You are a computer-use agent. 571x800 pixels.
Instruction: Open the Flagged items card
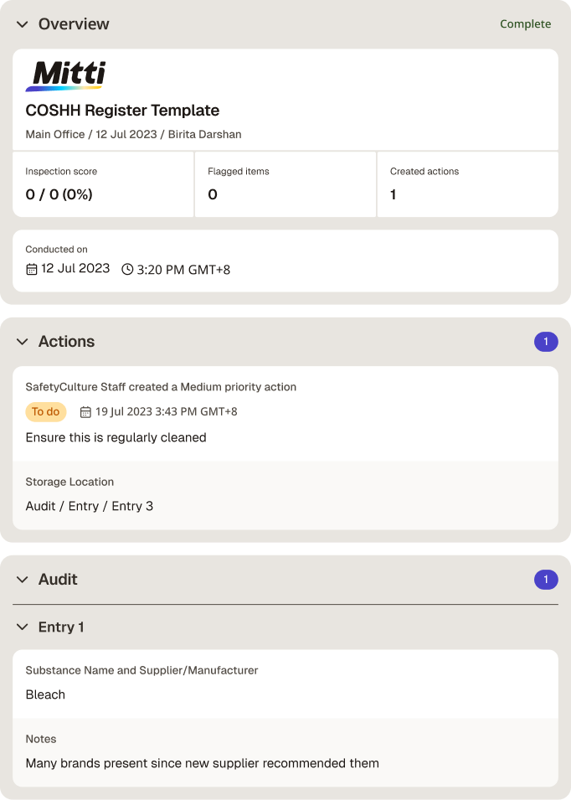coord(285,184)
